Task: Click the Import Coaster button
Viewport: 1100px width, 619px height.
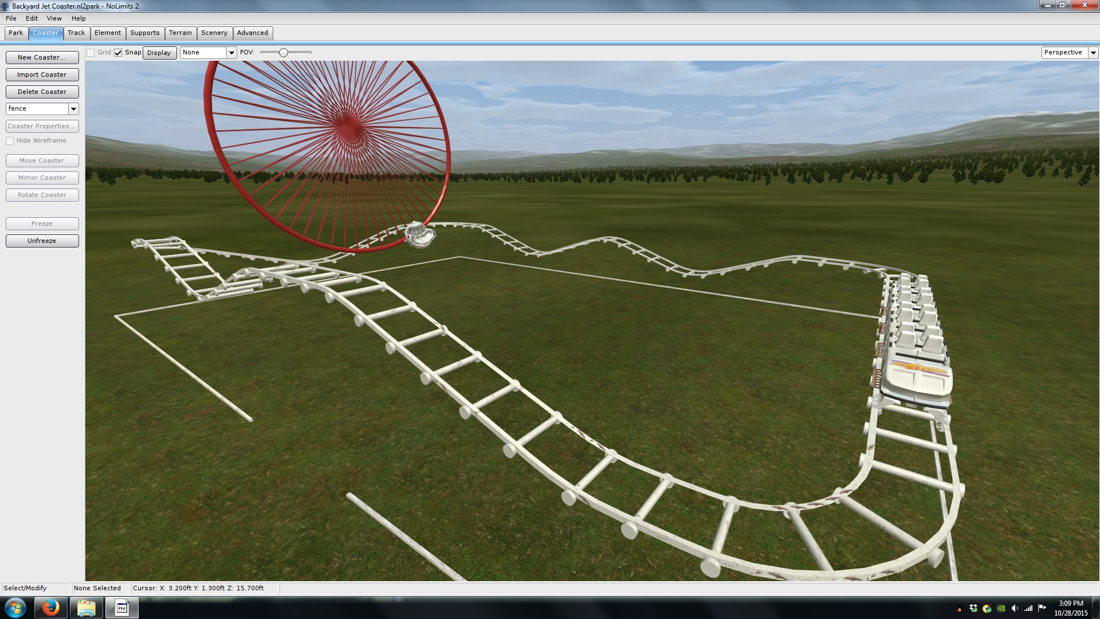Action: pyautogui.click(x=42, y=75)
